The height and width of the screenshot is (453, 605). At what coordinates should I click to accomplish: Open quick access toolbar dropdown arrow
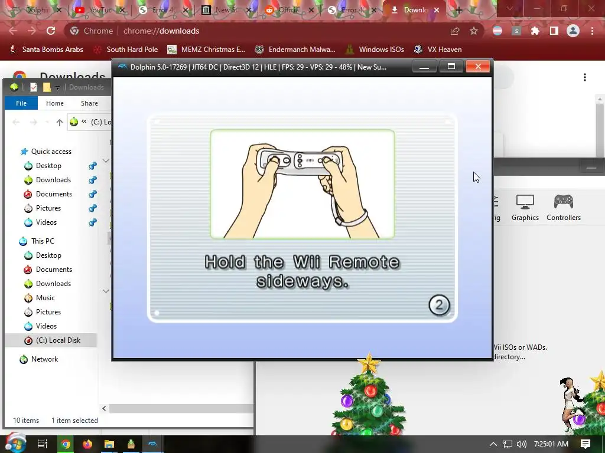coord(57,88)
